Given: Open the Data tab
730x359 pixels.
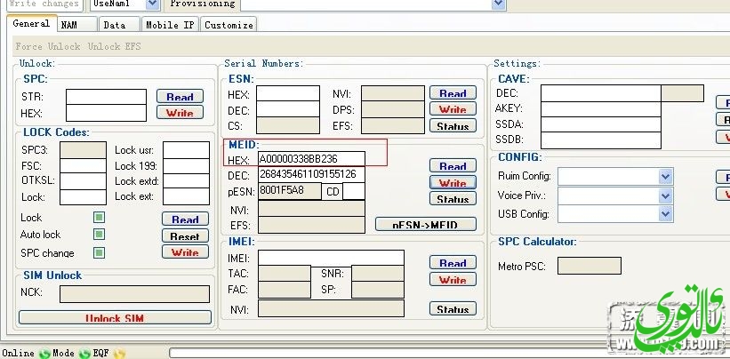Looking at the screenshot, I should (x=120, y=25).
